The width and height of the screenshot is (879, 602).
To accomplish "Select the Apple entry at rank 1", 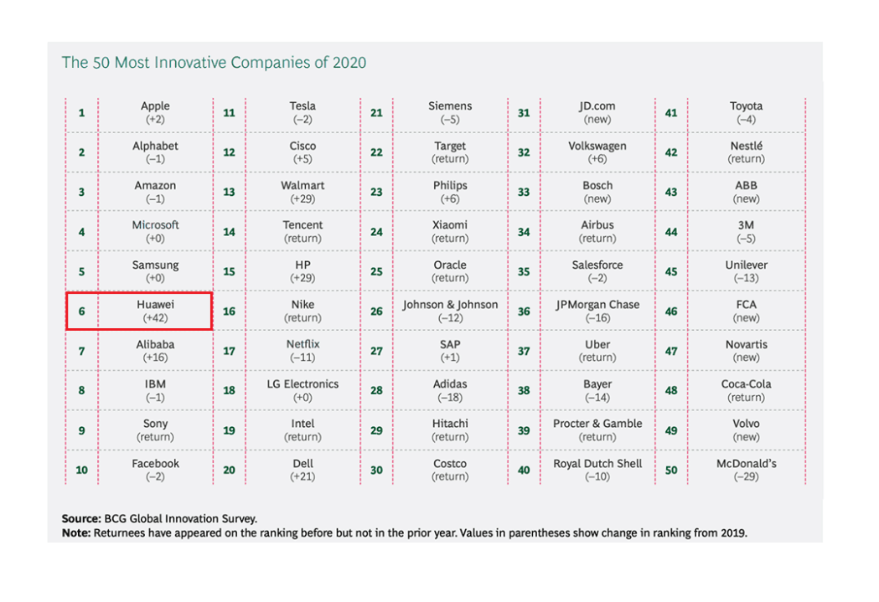I will [x=155, y=112].
